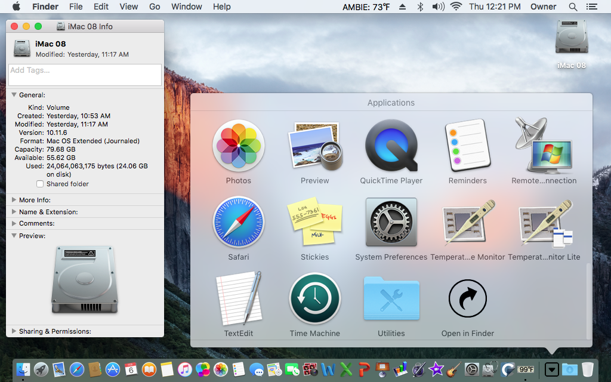Click the drive preview image in Info window
This screenshot has height=382, width=611.
pyautogui.click(x=85, y=279)
